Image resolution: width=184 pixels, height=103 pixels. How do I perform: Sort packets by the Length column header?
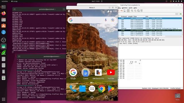pyautogui.click(x=130, y=17)
